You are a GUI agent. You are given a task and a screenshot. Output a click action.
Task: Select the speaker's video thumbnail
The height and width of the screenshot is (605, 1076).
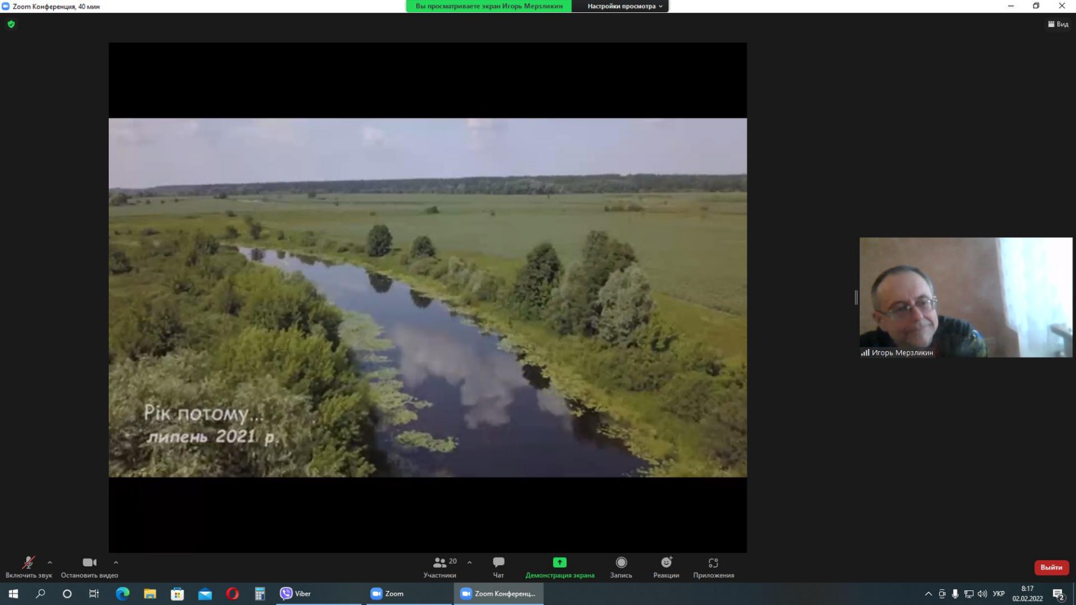point(966,297)
